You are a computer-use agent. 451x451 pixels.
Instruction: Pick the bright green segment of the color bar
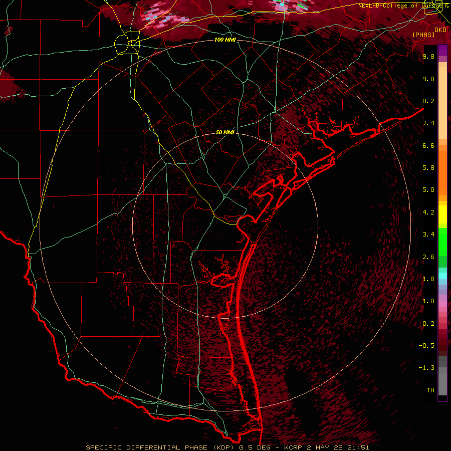(x=442, y=242)
